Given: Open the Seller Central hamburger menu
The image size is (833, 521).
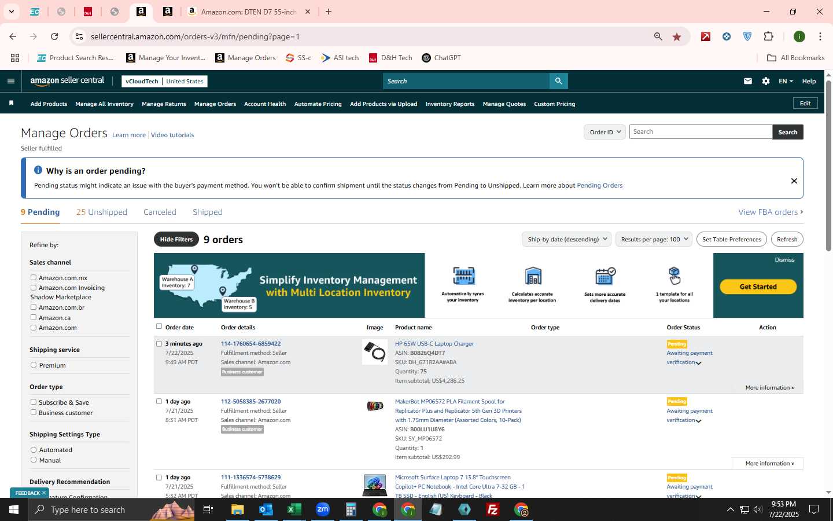Looking at the screenshot, I should (x=10, y=81).
